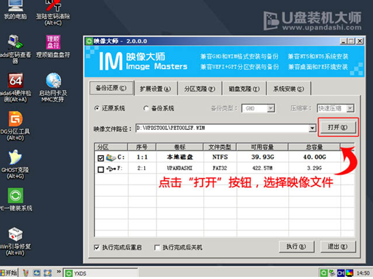Click the 422.57M available capacity cell
373x279 pixels.
262,168
